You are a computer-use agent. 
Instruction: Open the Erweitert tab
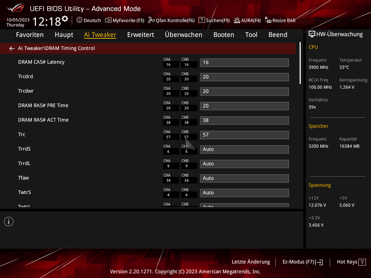[x=141, y=35]
